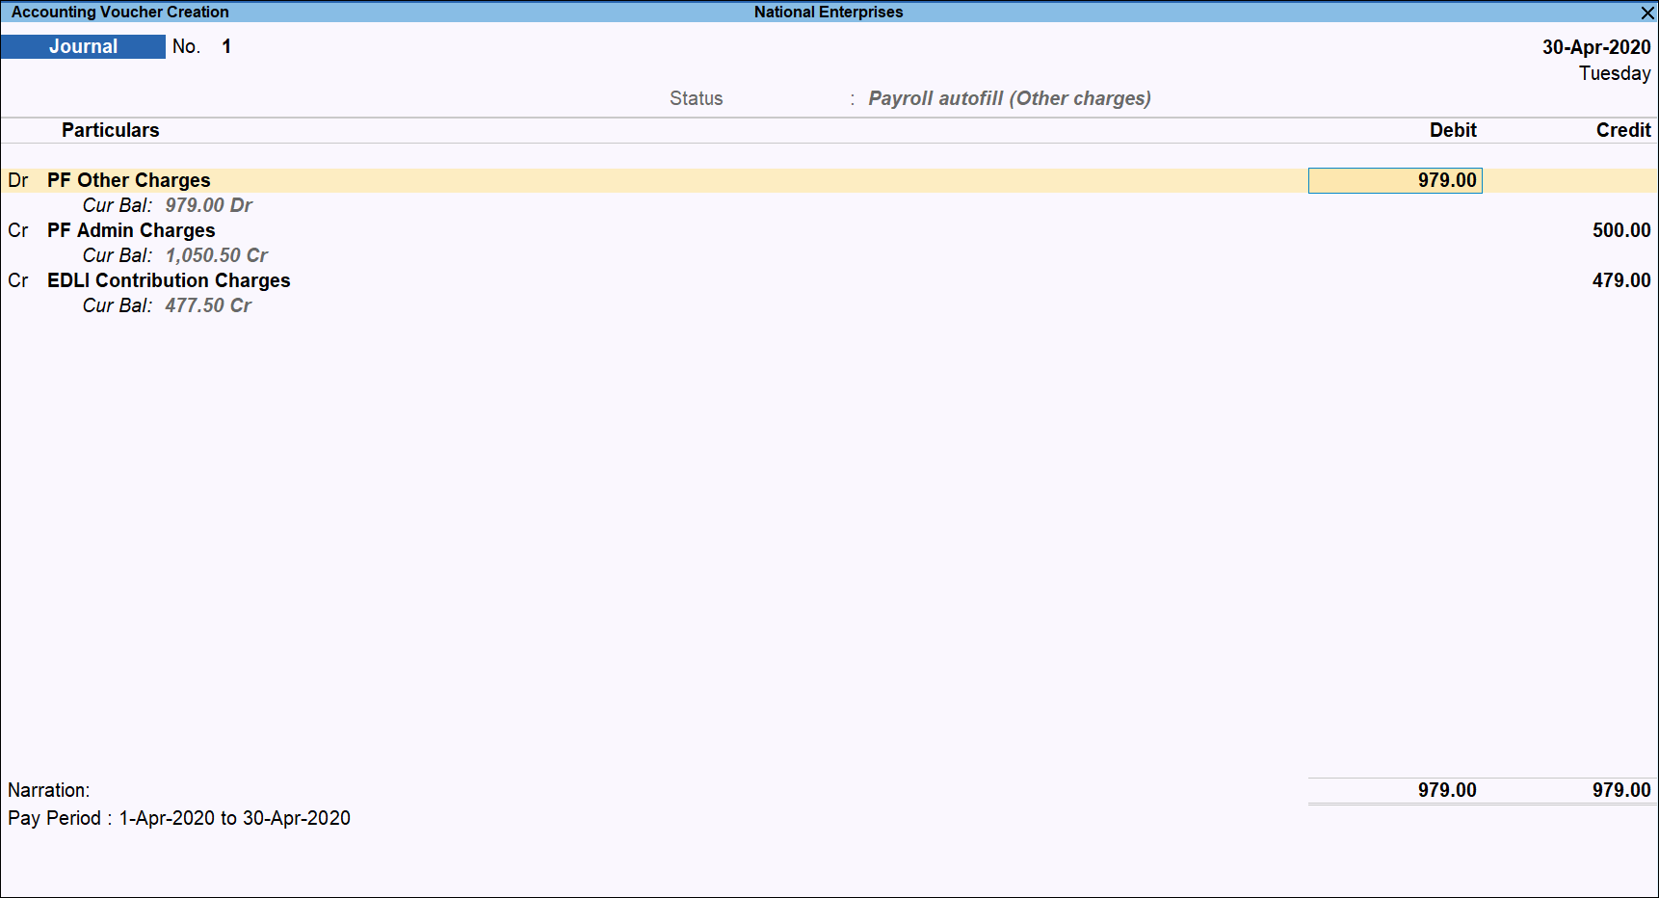Screen dimensions: 1659x898
Task: Select the voucher number field showing 1
Action: (x=226, y=45)
